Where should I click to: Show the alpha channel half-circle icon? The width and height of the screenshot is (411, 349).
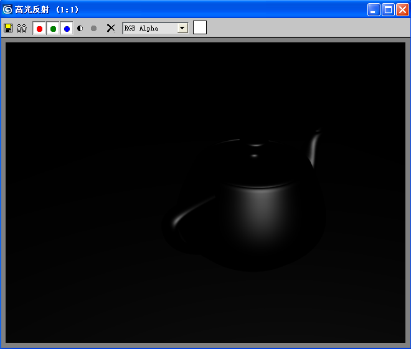pyautogui.click(x=80, y=28)
